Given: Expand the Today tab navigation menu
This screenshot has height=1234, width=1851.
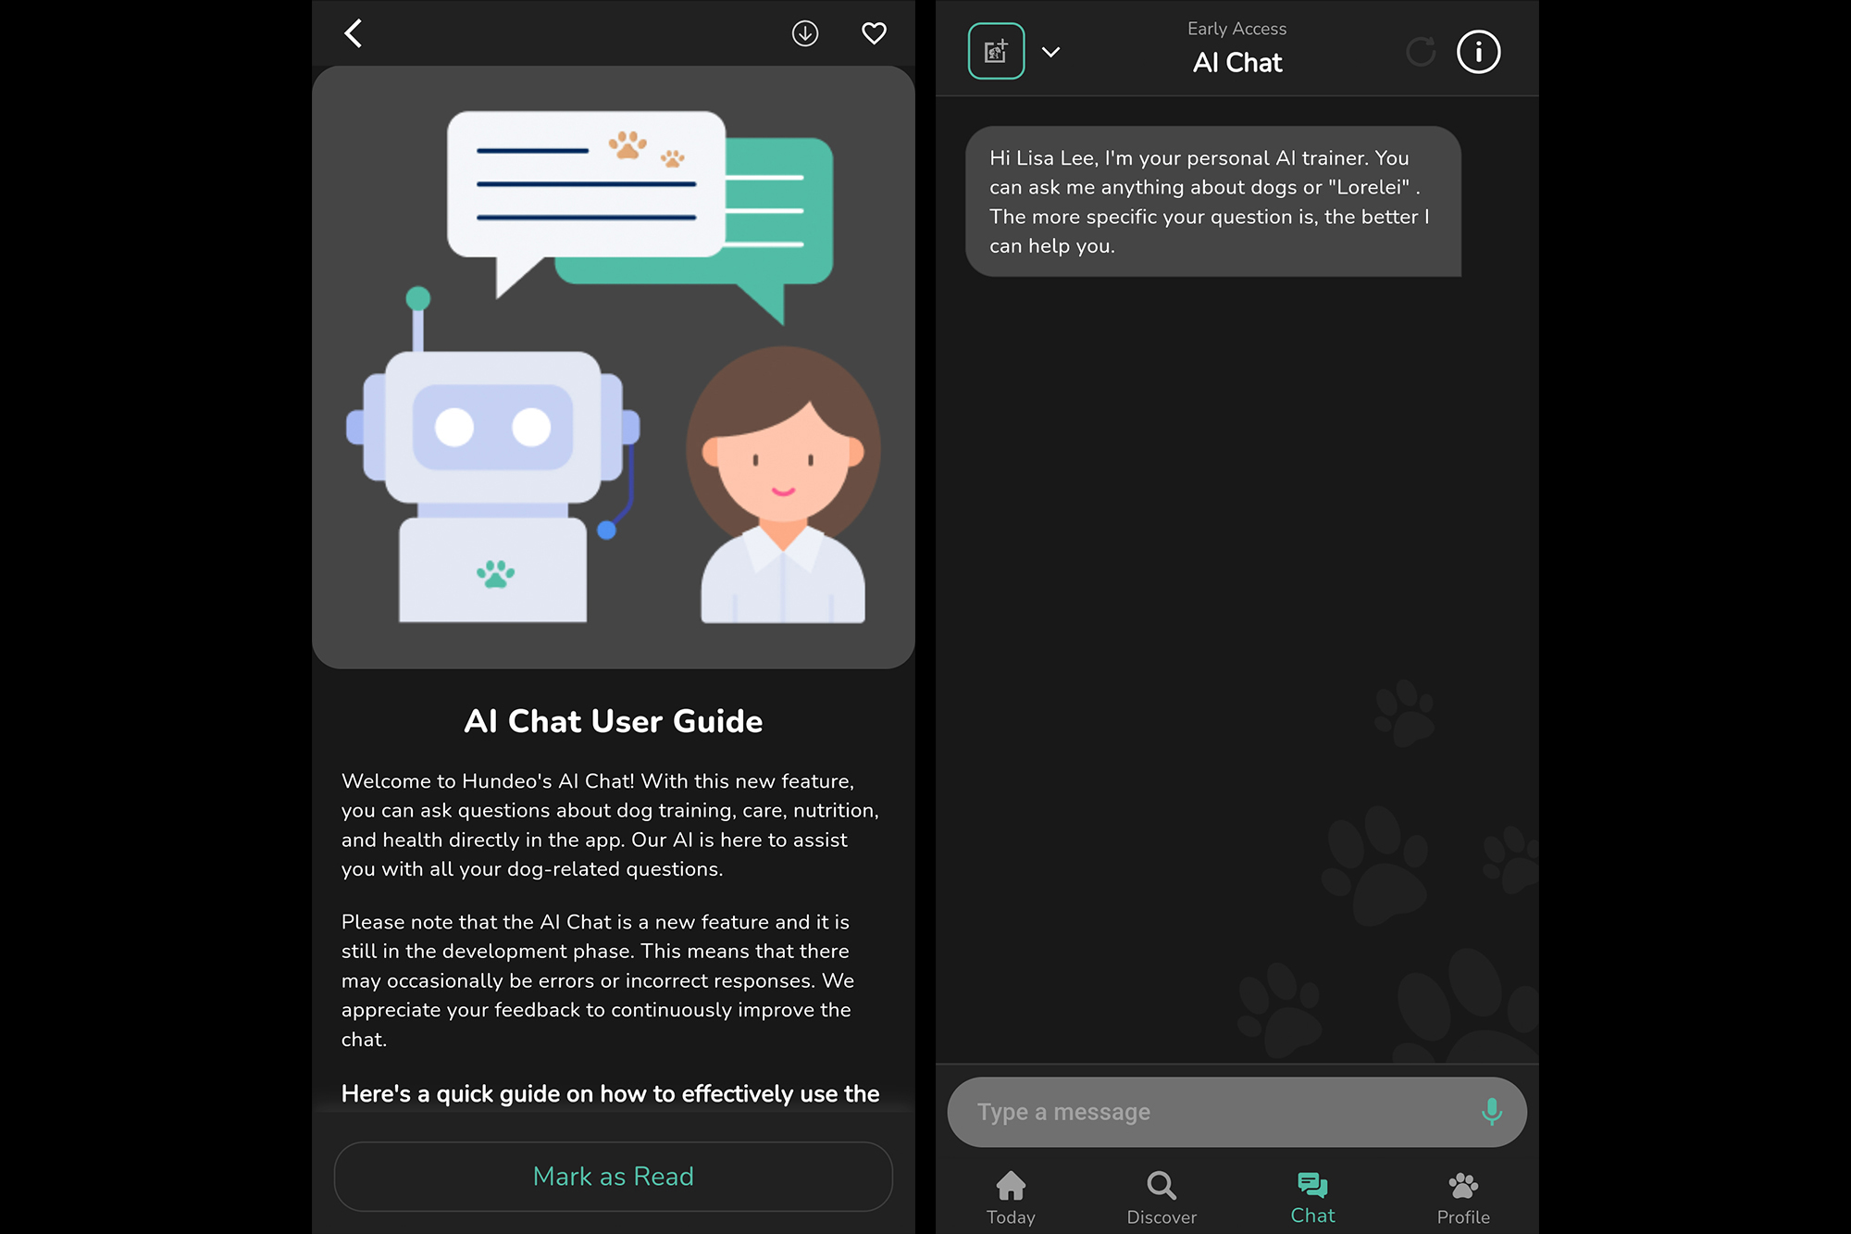Looking at the screenshot, I should tap(1012, 1195).
